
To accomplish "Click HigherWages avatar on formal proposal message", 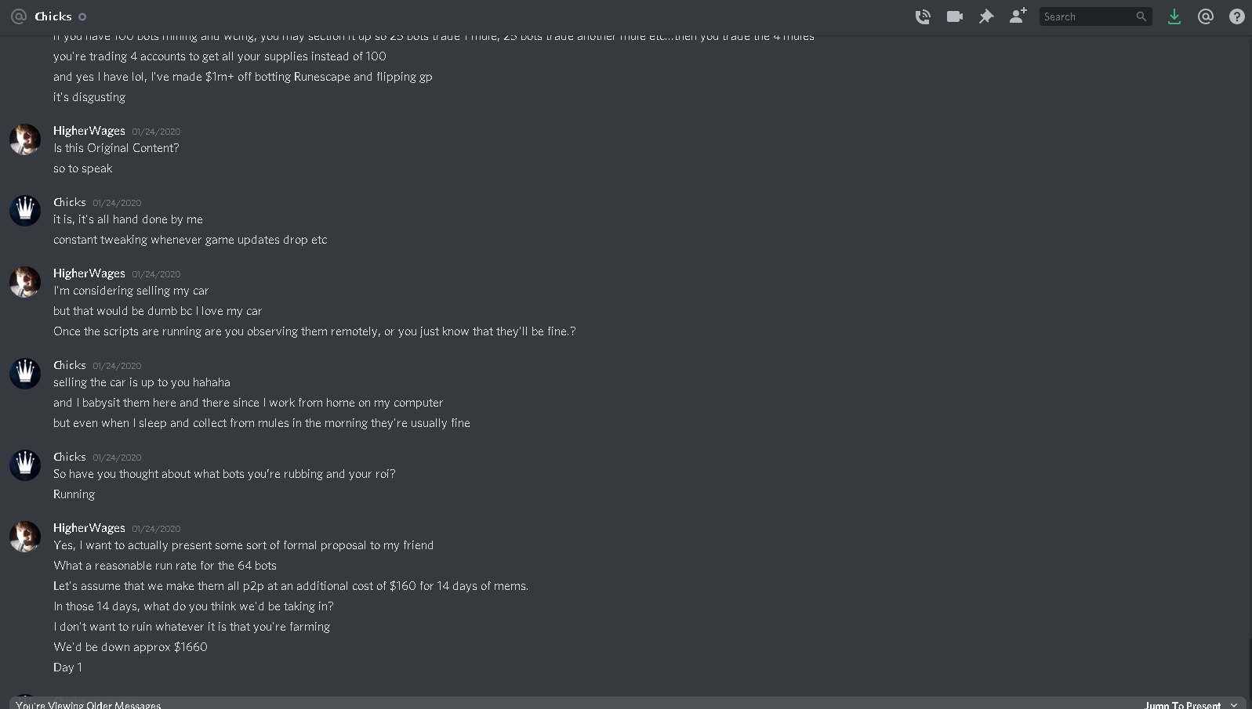I will tap(25, 537).
